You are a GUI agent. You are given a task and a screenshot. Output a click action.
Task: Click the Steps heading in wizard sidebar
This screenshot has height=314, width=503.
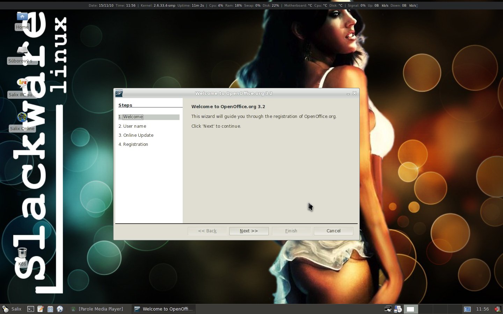[x=125, y=105]
